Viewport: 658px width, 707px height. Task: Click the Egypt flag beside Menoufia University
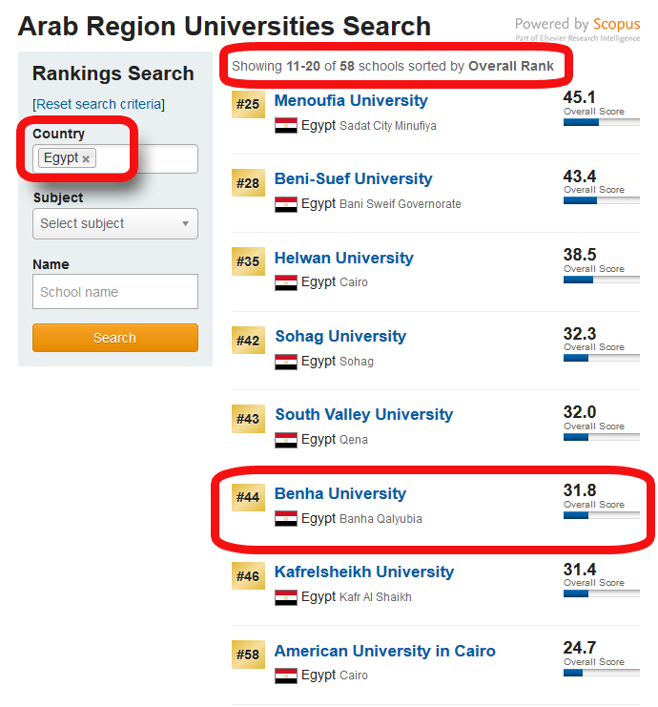pyautogui.click(x=286, y=125)
